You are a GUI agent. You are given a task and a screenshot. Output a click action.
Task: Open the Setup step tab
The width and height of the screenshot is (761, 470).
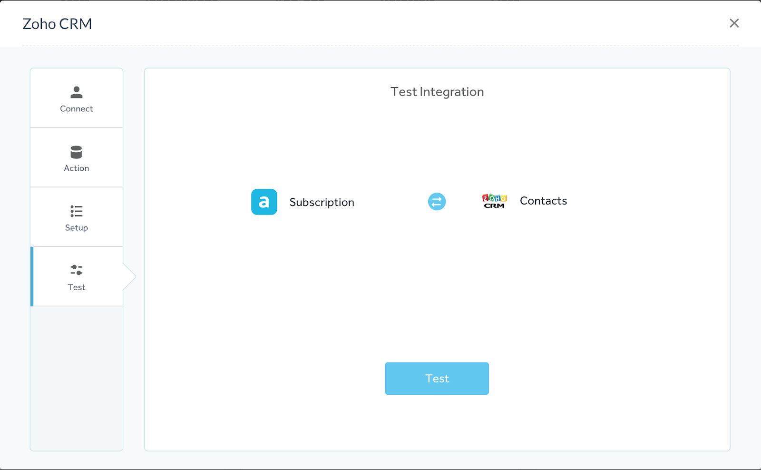77,217
